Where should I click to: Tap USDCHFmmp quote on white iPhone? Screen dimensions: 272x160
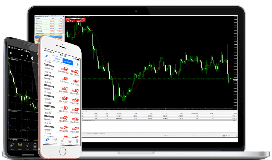pyautogui.click(x=61, y=119)
